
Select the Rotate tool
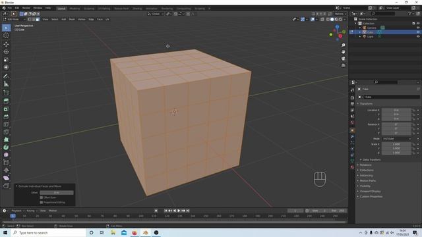(6, 52)
